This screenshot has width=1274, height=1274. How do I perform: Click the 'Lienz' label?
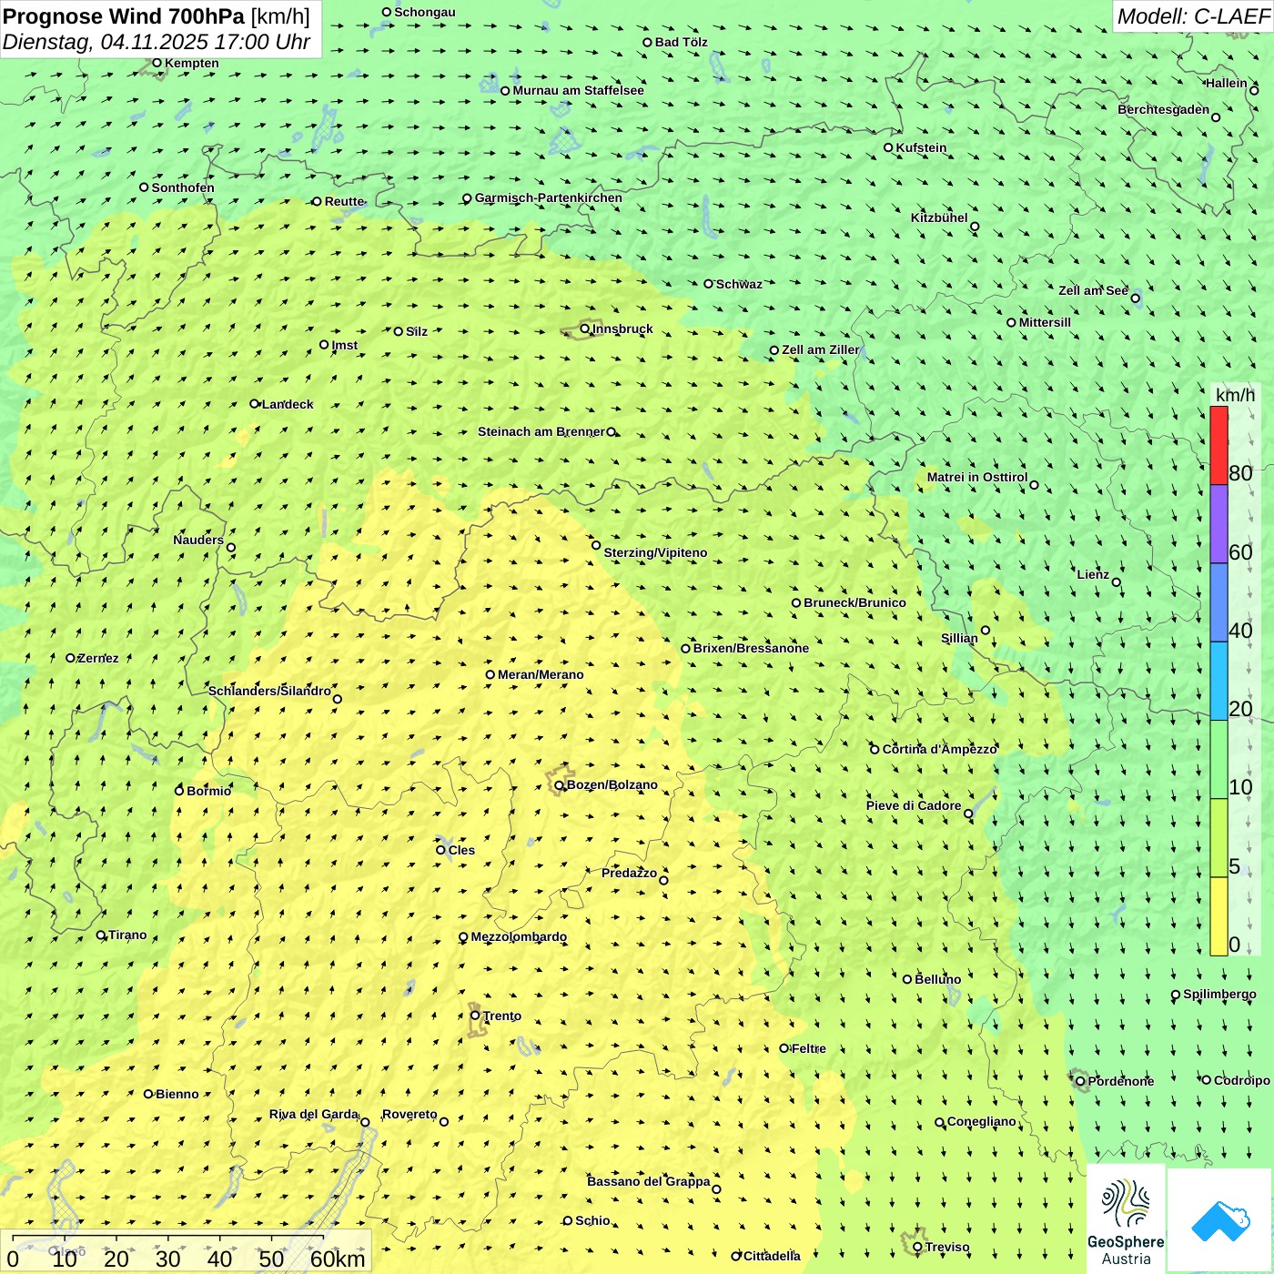pos(1093,574)
